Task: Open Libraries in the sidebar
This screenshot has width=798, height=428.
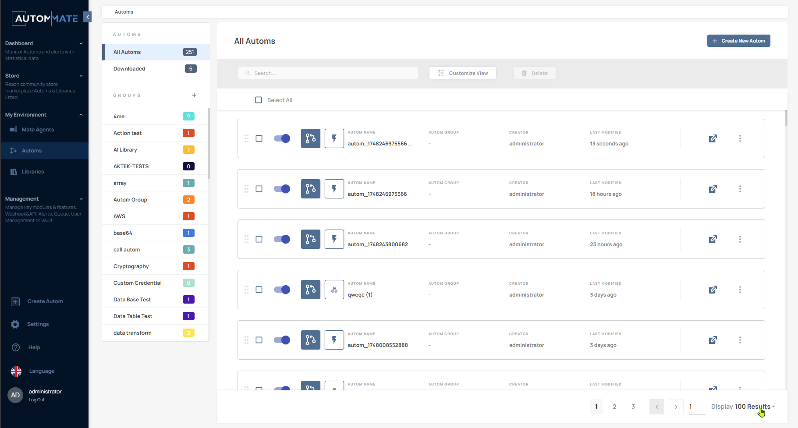Action: point(33,172)
